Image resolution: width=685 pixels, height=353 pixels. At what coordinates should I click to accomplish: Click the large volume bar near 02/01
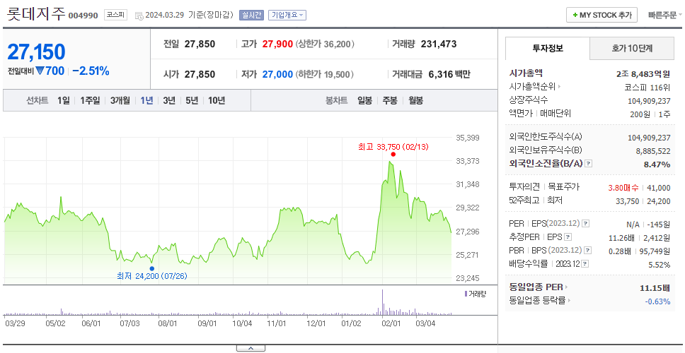(x=382, y=302)
